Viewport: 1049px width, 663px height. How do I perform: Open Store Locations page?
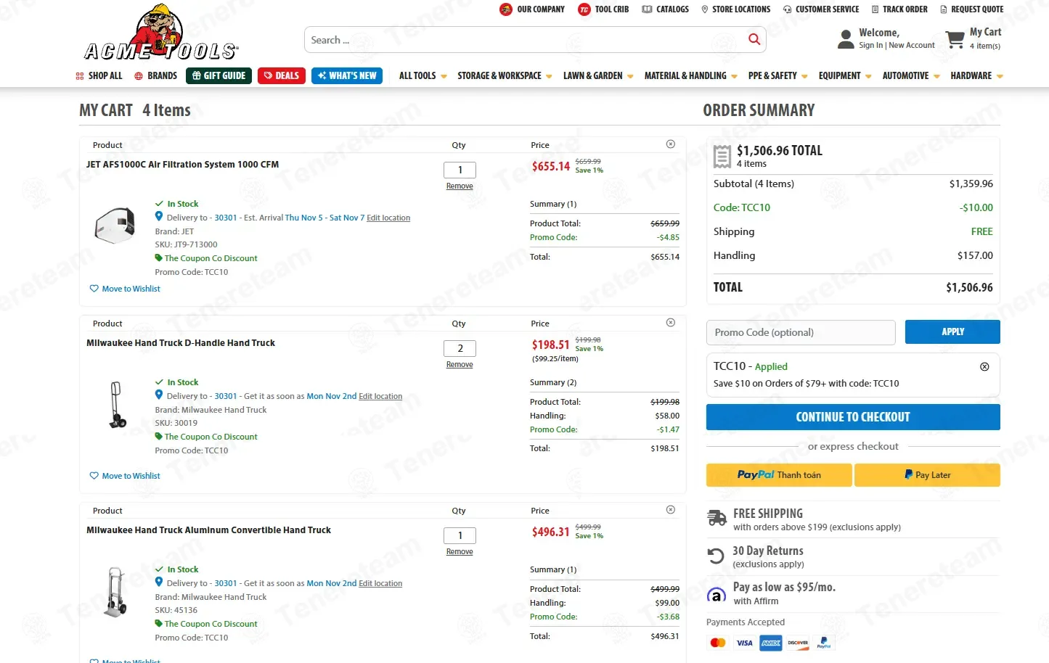coord(735,9)
